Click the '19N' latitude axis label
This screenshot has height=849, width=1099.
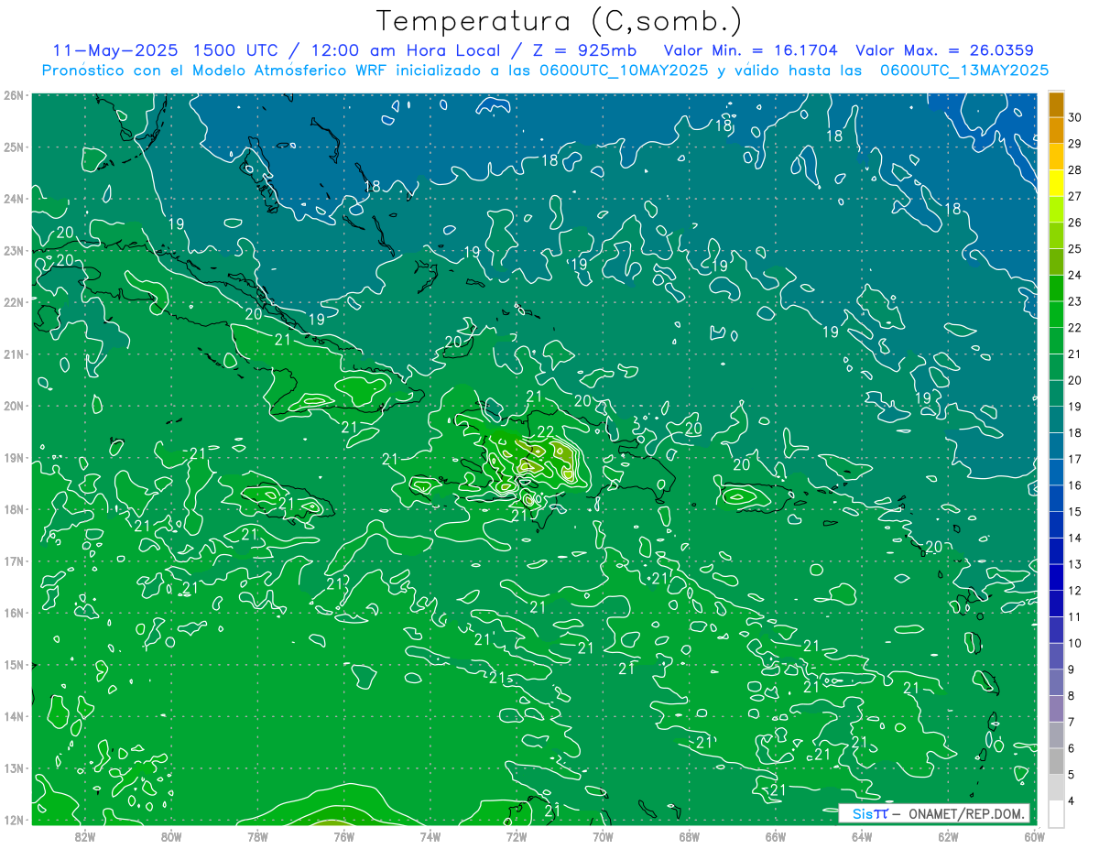14,457
